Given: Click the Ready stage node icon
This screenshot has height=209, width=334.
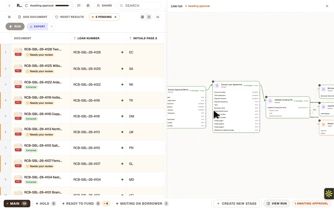Looking at the screenshot, I should coord(323,124).
